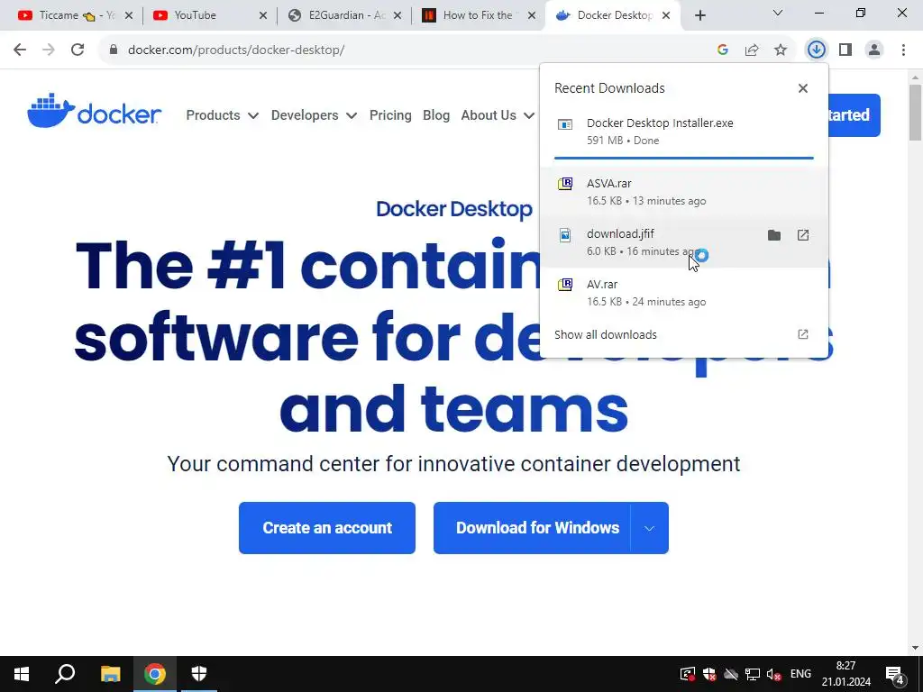Close the Recent Downloads popup
The width and height of the screenshot is (923, 692).
(803, 88)
